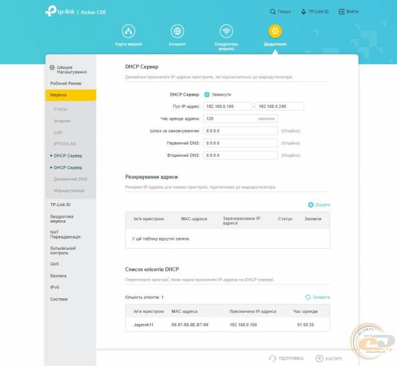The height and width of the screenshot is (366, 397).
Task: Click the Зарезервована IP адреса column header
Action: pyautogui.click(x=241, y=221)
